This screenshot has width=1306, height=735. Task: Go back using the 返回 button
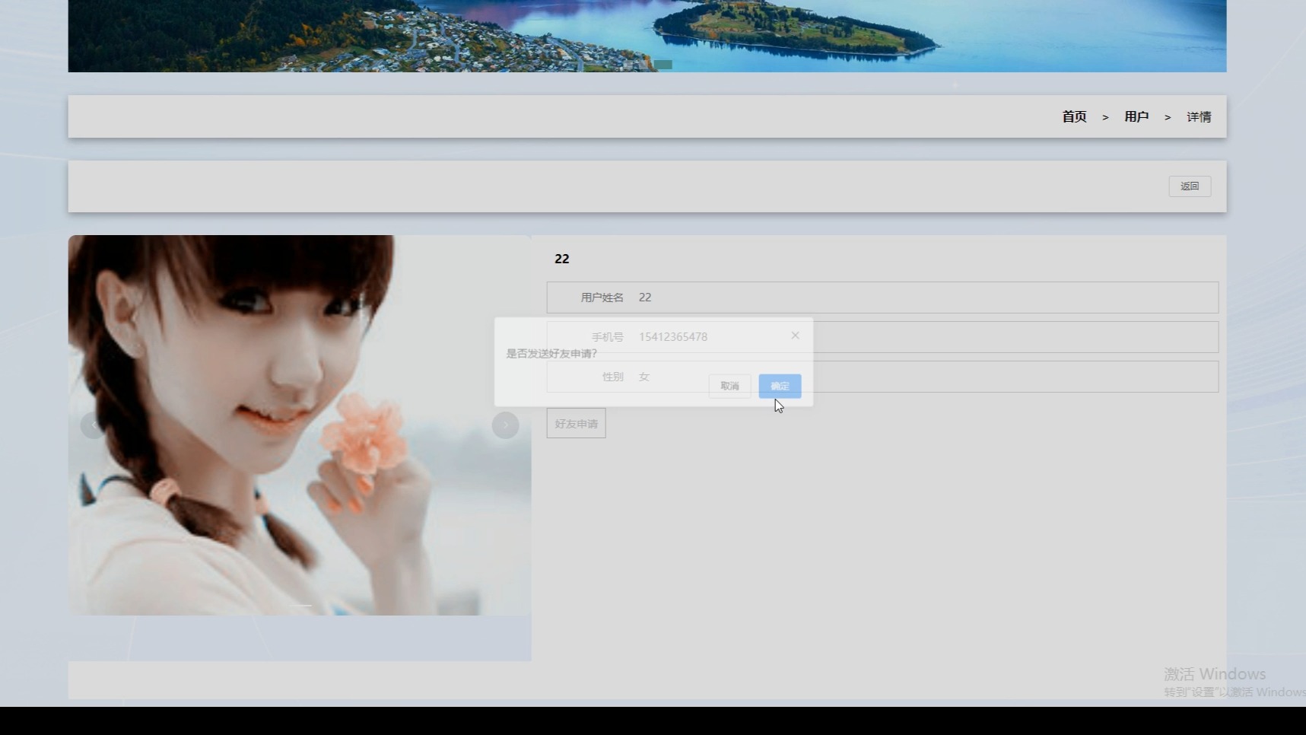point(1190,186)
